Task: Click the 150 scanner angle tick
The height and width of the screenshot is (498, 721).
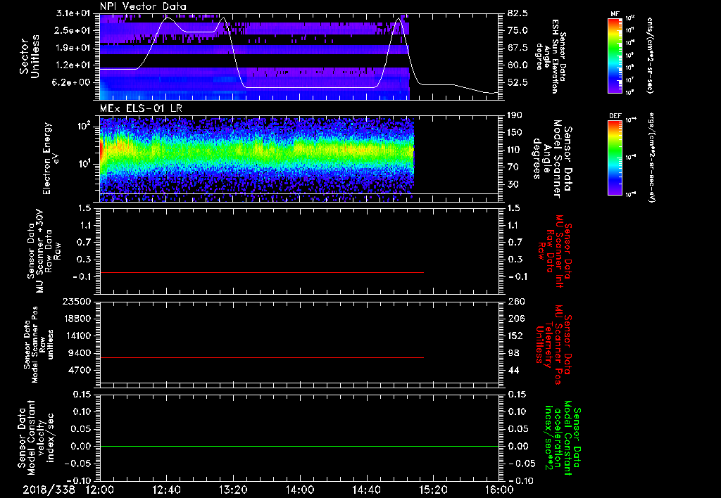Action: coord(515,133)
